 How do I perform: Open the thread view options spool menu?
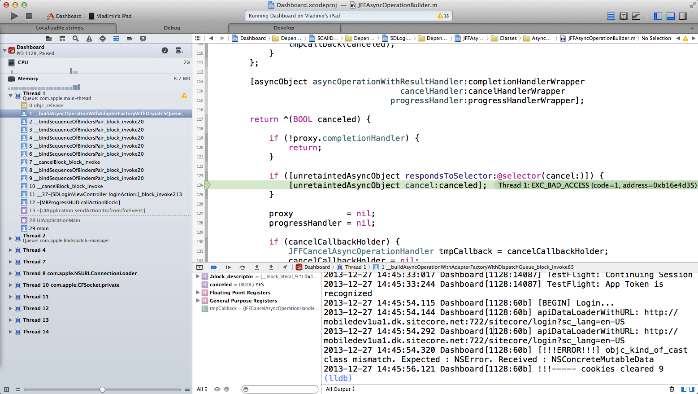tap(179, 50)
